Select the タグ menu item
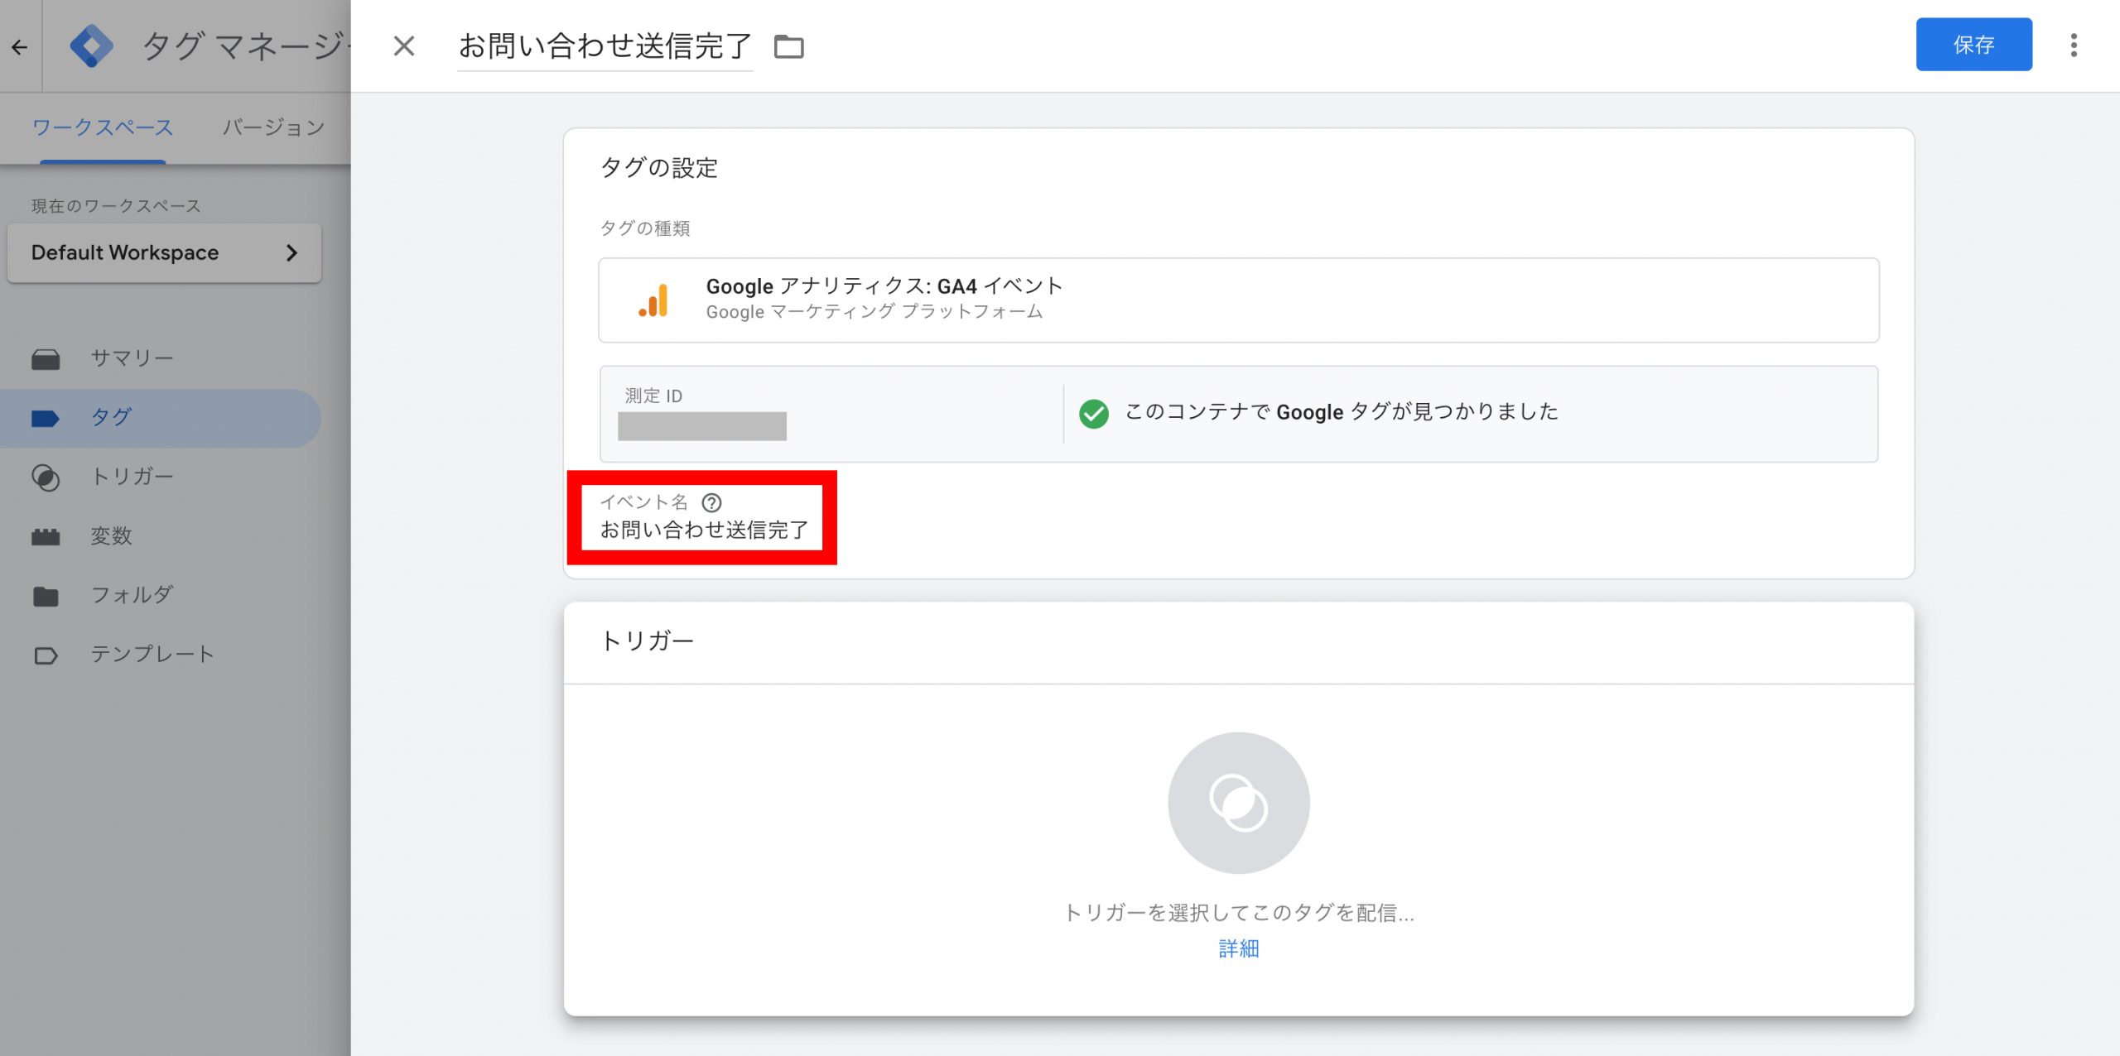 tap(160, 418)
